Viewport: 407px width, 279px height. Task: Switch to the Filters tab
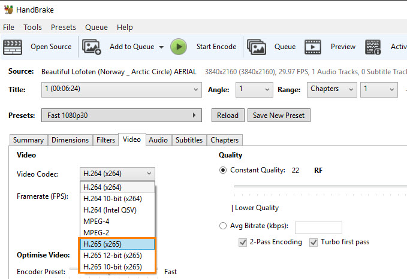(x=105, y=140)
